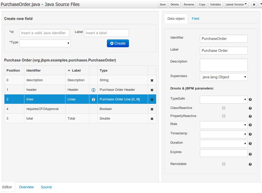Image resolution: width=262 pixels, height=193 pixels.
Task: Remove the requiresCFOApproval field
Action: click(x=152, y=109)
